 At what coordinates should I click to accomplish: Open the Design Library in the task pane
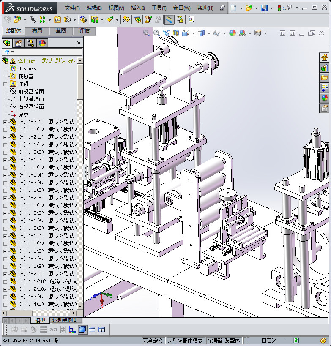coord(324,68)
